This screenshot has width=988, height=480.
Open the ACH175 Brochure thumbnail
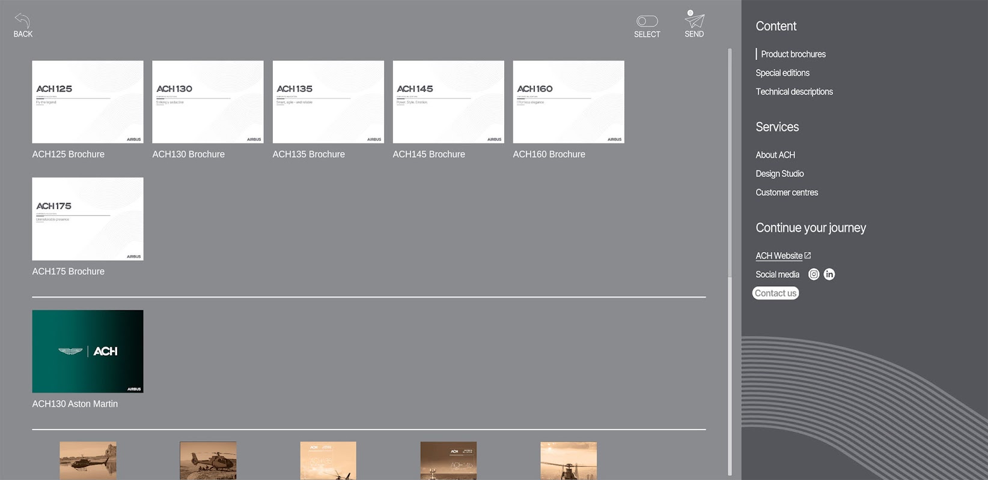(88, 219)
